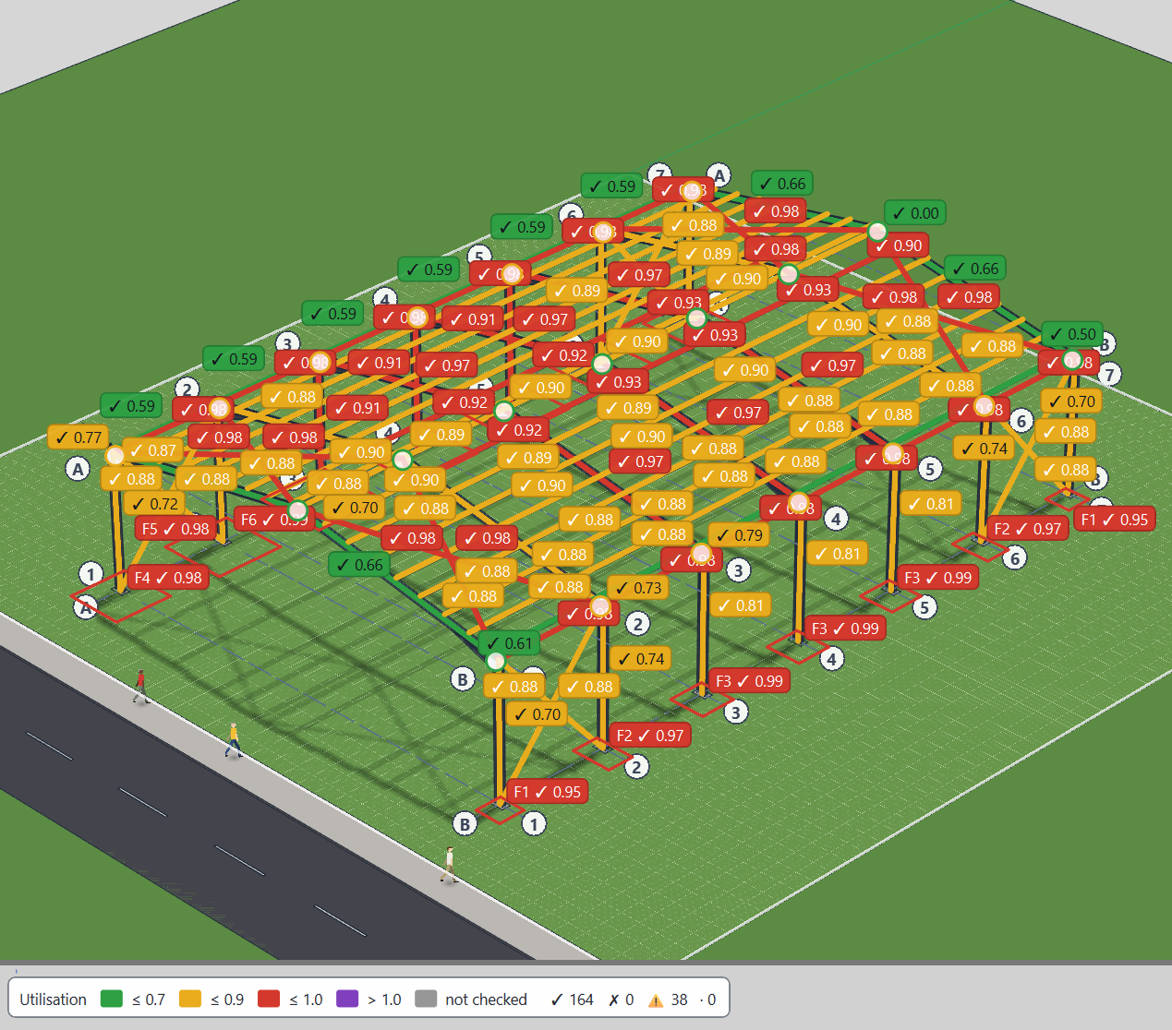Click the 'not checked' legend label

(x=486, y=1000)
